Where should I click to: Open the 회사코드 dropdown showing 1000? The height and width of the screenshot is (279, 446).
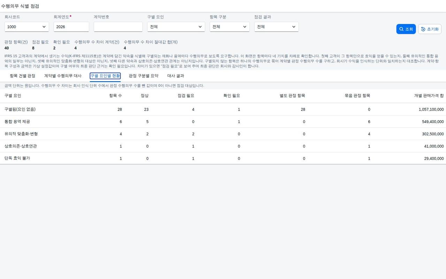click(x=27, y=27)
